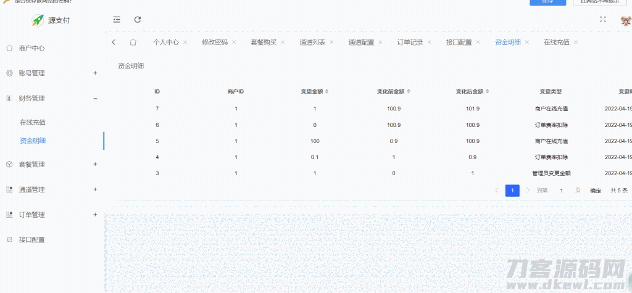Click the 账号管理 gear icon
632x293 pixels.
point(9,73)
